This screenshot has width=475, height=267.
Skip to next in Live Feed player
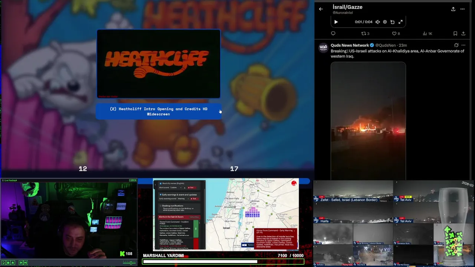click(26, 263)
